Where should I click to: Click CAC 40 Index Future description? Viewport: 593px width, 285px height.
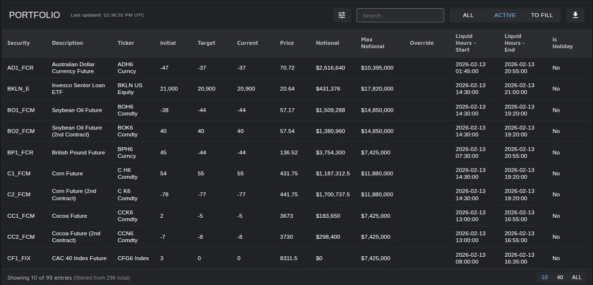(79, 258)
